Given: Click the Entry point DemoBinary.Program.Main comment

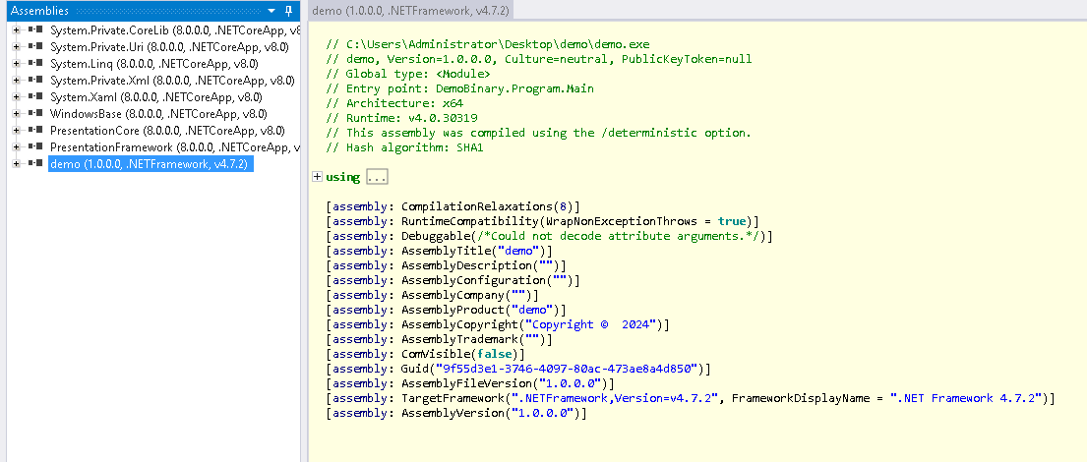Looking at the screenshot, I should coord(460,88).
